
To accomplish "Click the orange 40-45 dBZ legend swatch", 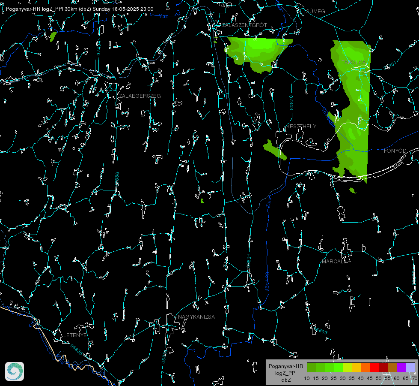I will pyautogui.click(x=366, y=367).
